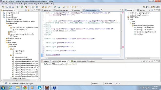The width and height of the screenshot is (161, 90).
Task: Click the New file toolbar icon
Action: pos(3,7)
